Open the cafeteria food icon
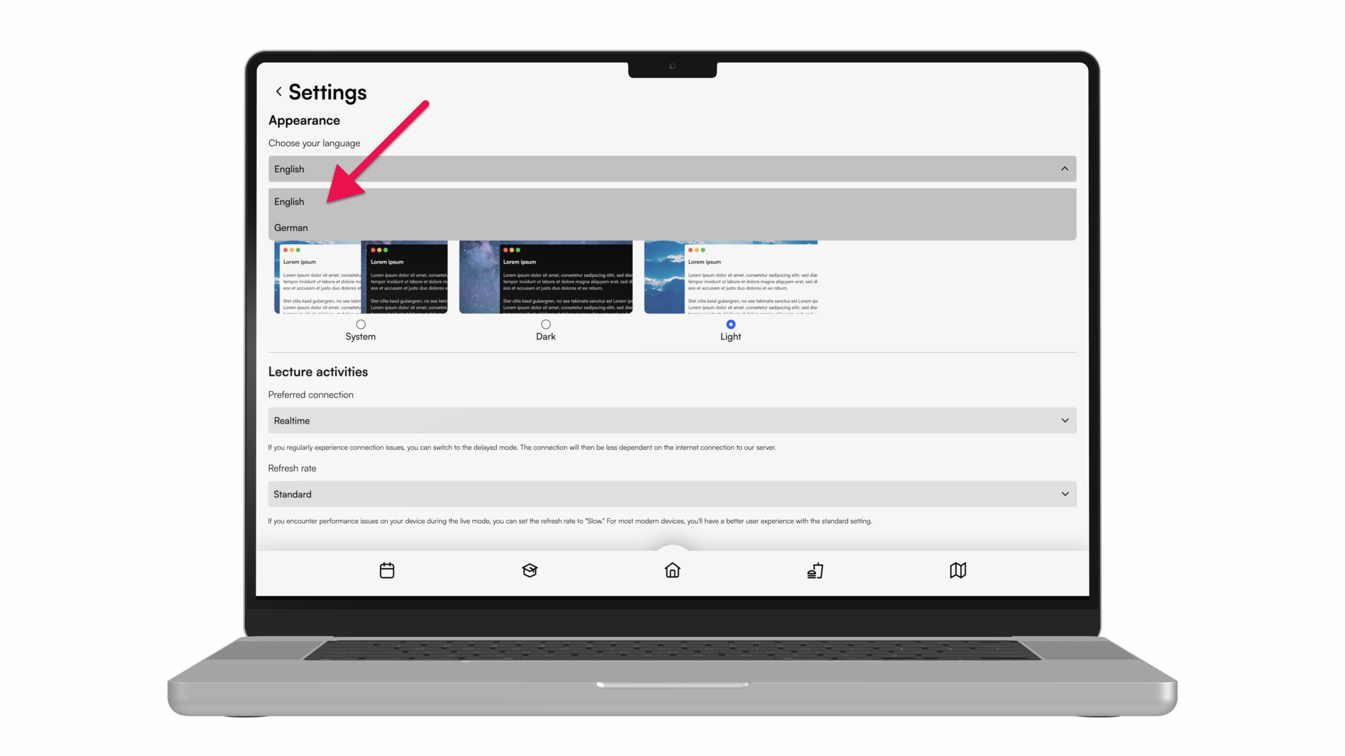The height and width of the screenshot is (756, 1345). pos(815,570)
